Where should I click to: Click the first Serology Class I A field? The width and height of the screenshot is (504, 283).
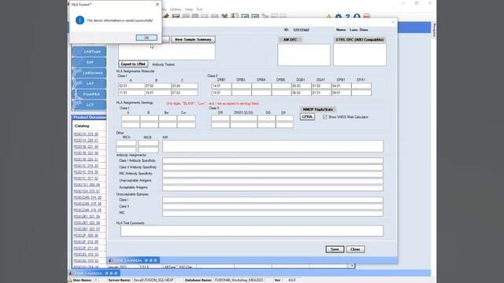tap(131, 118)
